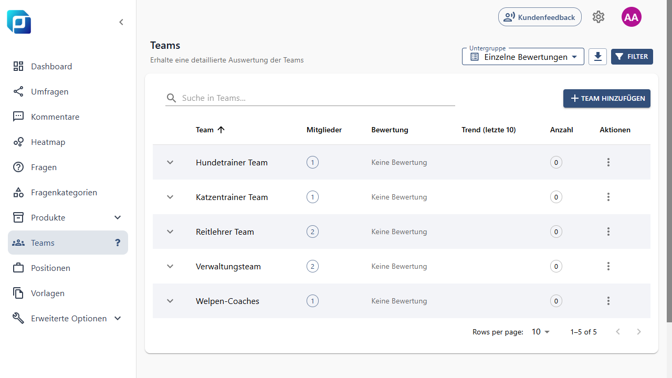Open the AA user avatar menu
This screenshot has width=672, height=378.
pyautogui.click(x=632, y=17)
